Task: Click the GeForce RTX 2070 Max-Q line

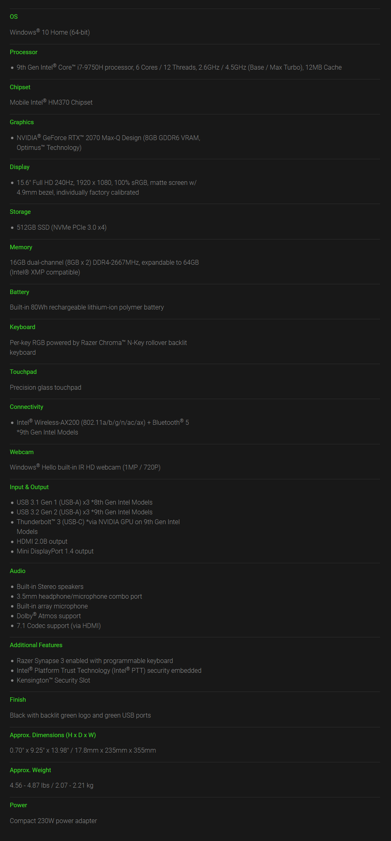Action: (x=108, y=138)
